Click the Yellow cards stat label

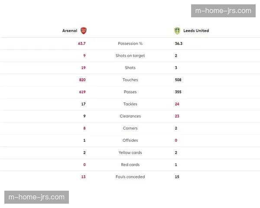point(130,153)
